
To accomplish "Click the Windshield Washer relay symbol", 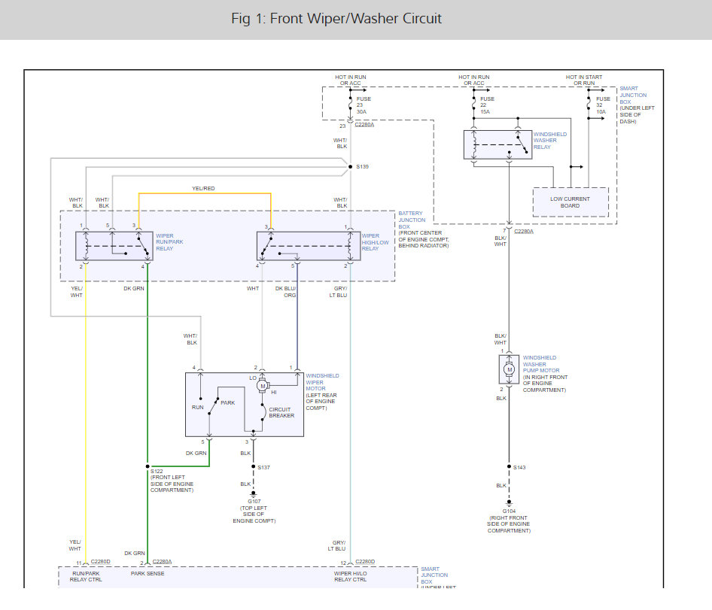I will coord(497,144).
